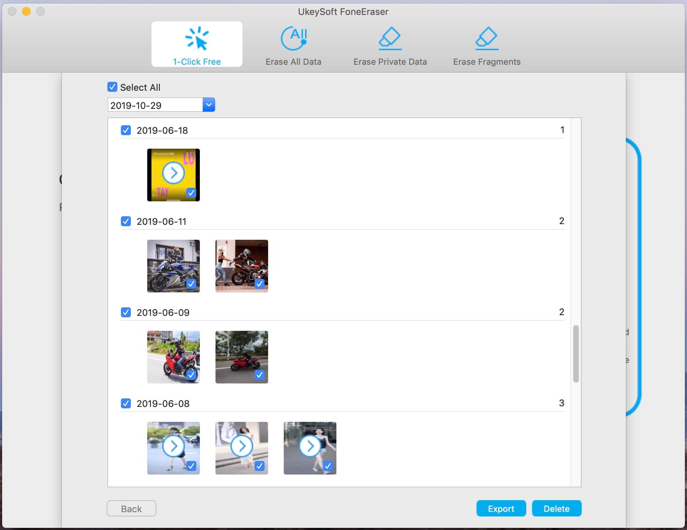Click the Back button
687x530 pixels.
coord(131,509)
